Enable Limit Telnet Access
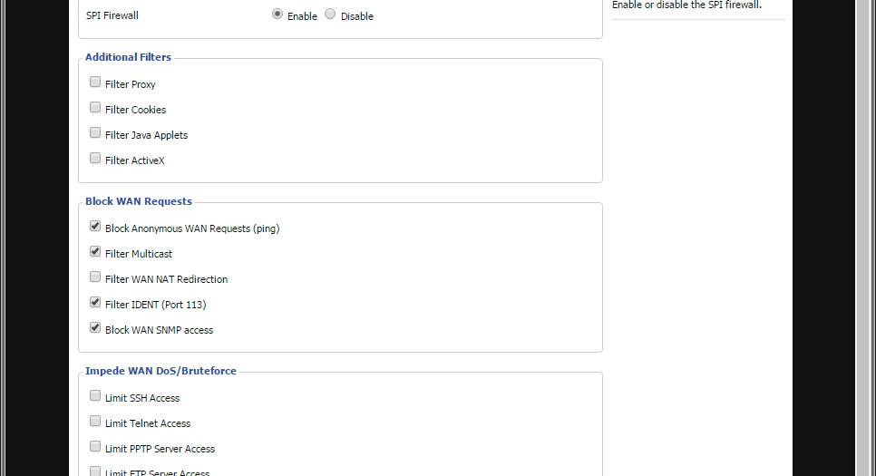The height and width of the screenshot is (476, 876). click(95, 422)
